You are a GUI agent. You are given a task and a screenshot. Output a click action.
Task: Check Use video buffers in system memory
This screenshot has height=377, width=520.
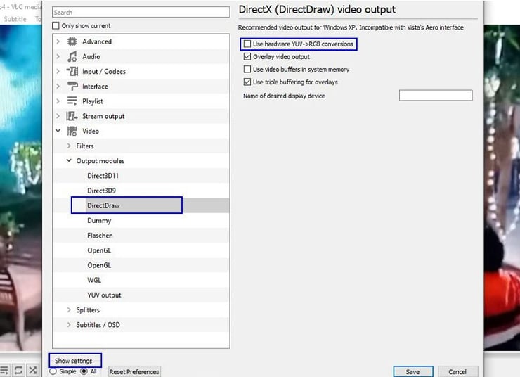(247, 70)
